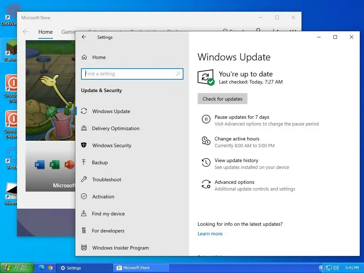Image resolution: width=364 pixels, height=273 pixels.
Task: Expand hidden system tray icons
Action: point(321,268)
